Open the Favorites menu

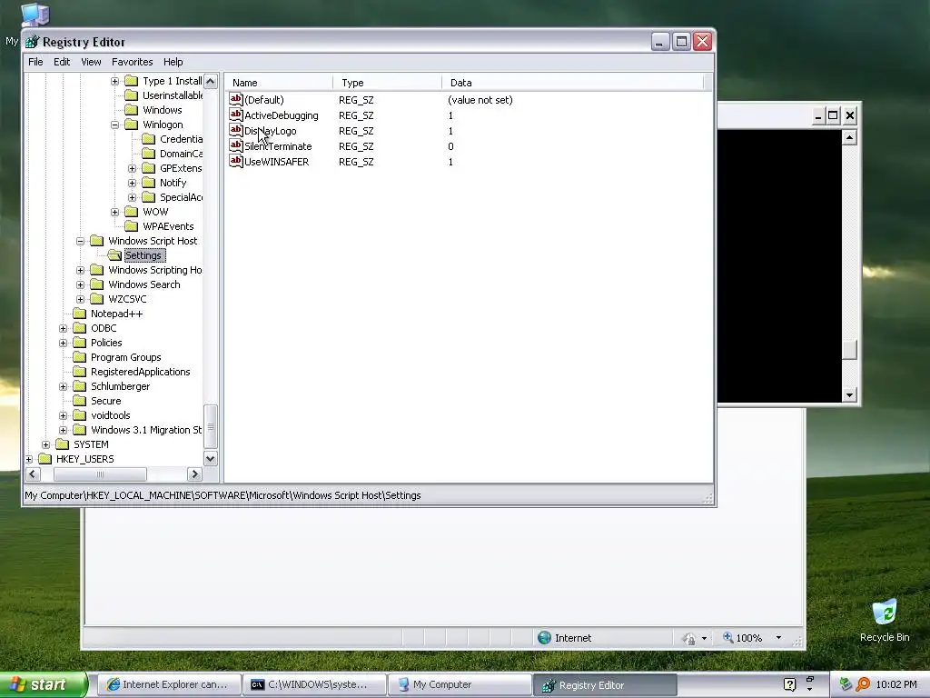click(x=133, y=62)
